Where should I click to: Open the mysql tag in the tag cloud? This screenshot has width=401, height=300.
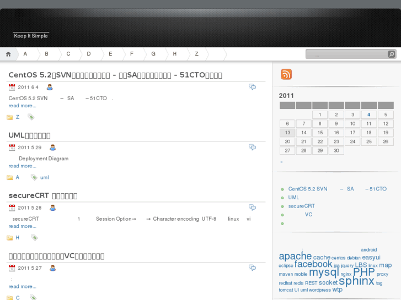[324, 272]
